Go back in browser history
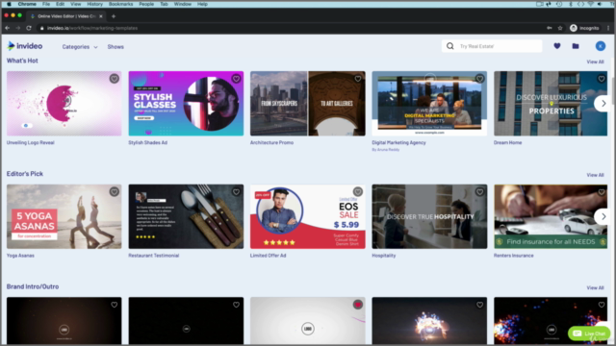 click(7, 28)
